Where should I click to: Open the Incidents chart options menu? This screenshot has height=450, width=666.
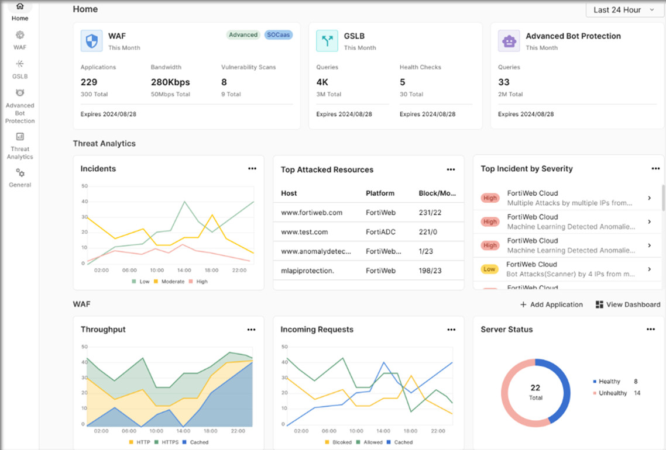(x=252, y=169)
